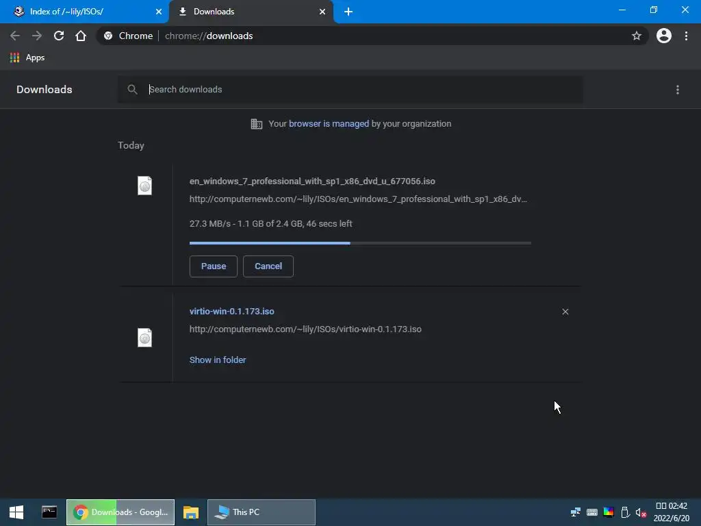
Task: Open a new tab with the plus button
Action: pos(348,12)
